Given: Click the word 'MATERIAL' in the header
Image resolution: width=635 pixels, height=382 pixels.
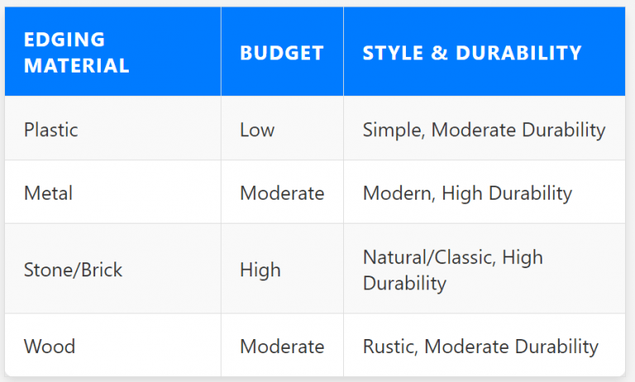Looking at the screenshot, I should (77, 66).
